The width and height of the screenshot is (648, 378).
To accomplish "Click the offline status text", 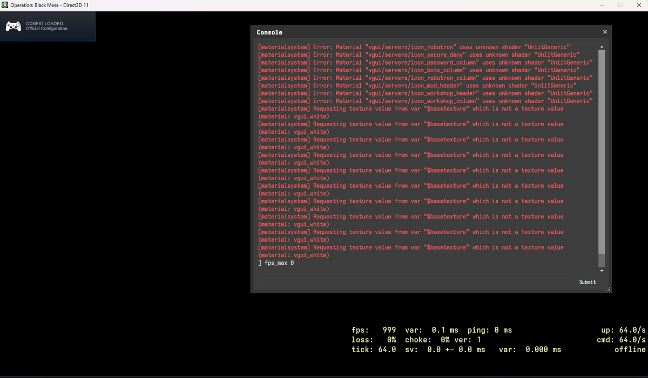I will (630, 349).
